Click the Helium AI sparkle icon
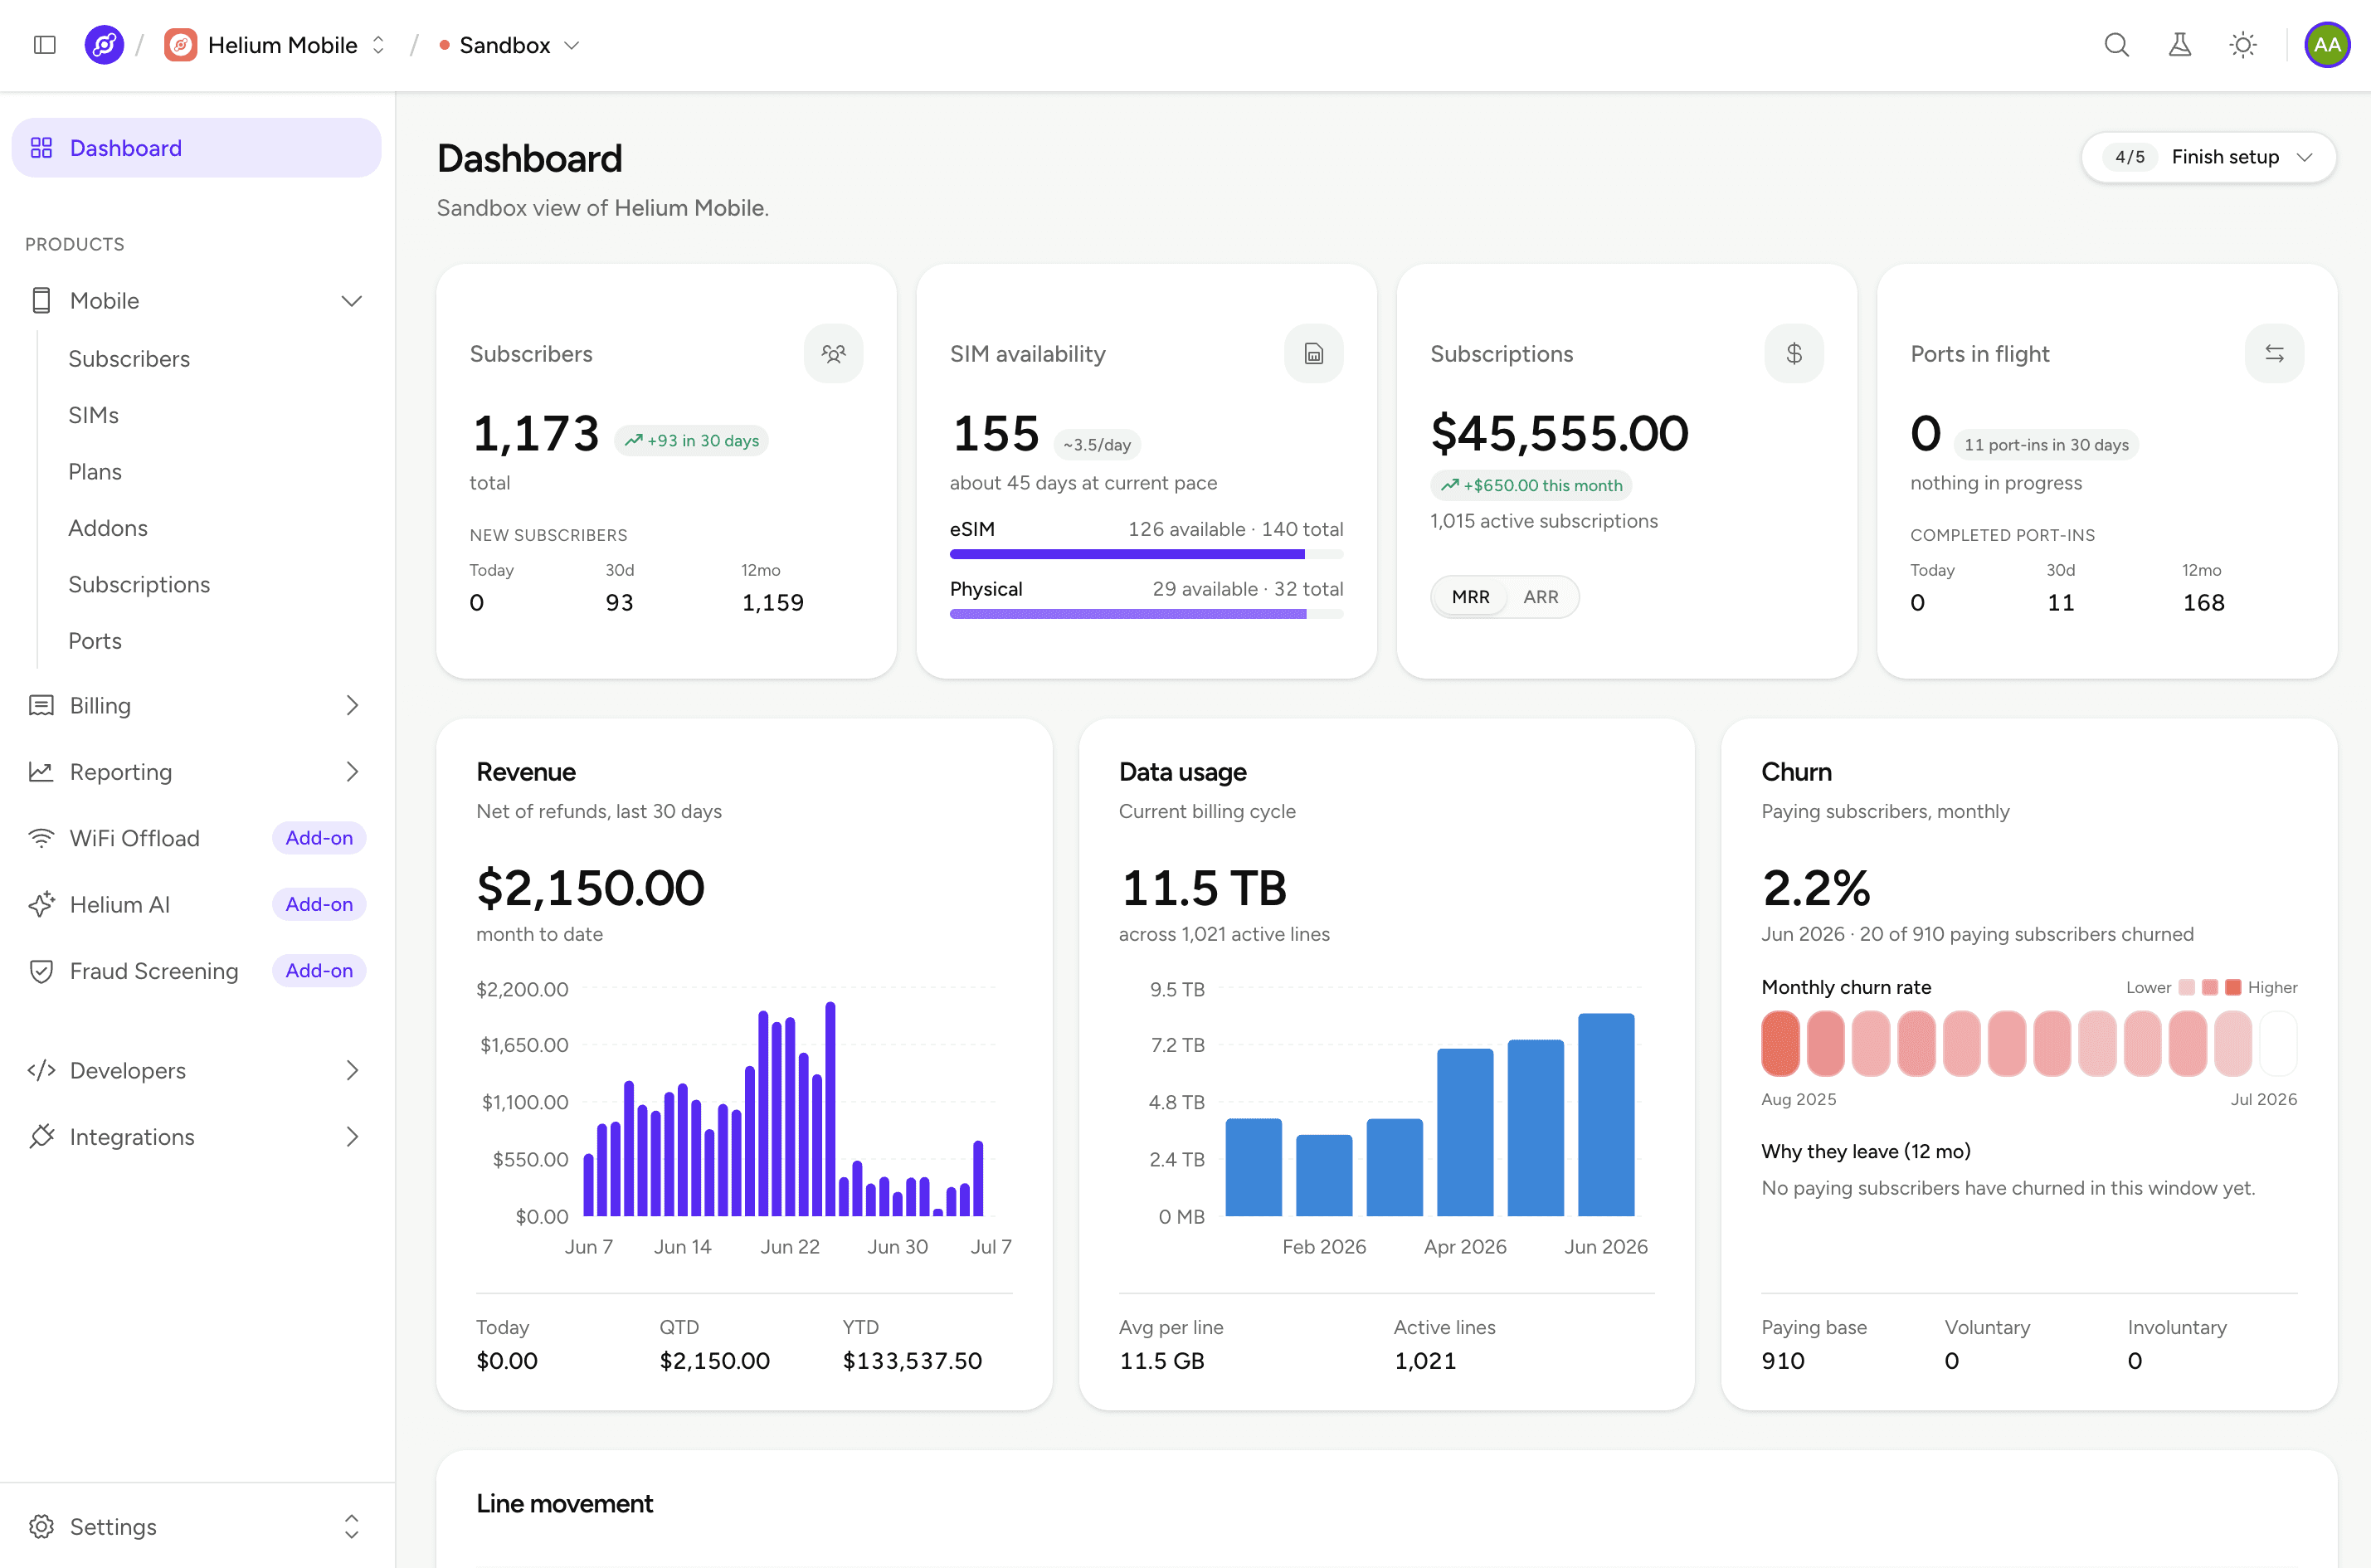Viewport: 2371px width, 1568px height. tap(41, 905)
